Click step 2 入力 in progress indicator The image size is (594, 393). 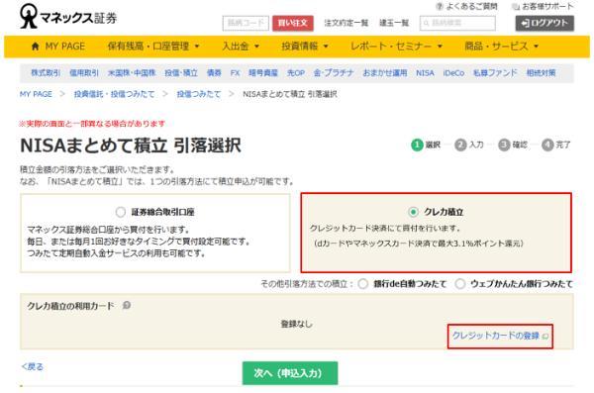[469, 145]
